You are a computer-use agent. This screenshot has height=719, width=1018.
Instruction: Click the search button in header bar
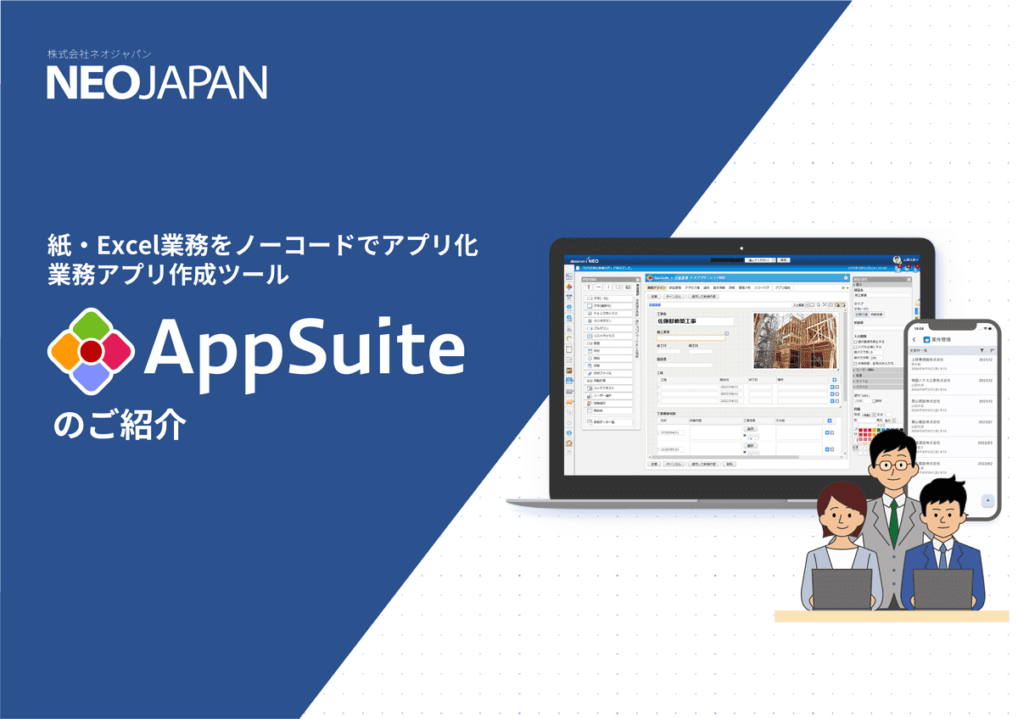click(783, 259)
